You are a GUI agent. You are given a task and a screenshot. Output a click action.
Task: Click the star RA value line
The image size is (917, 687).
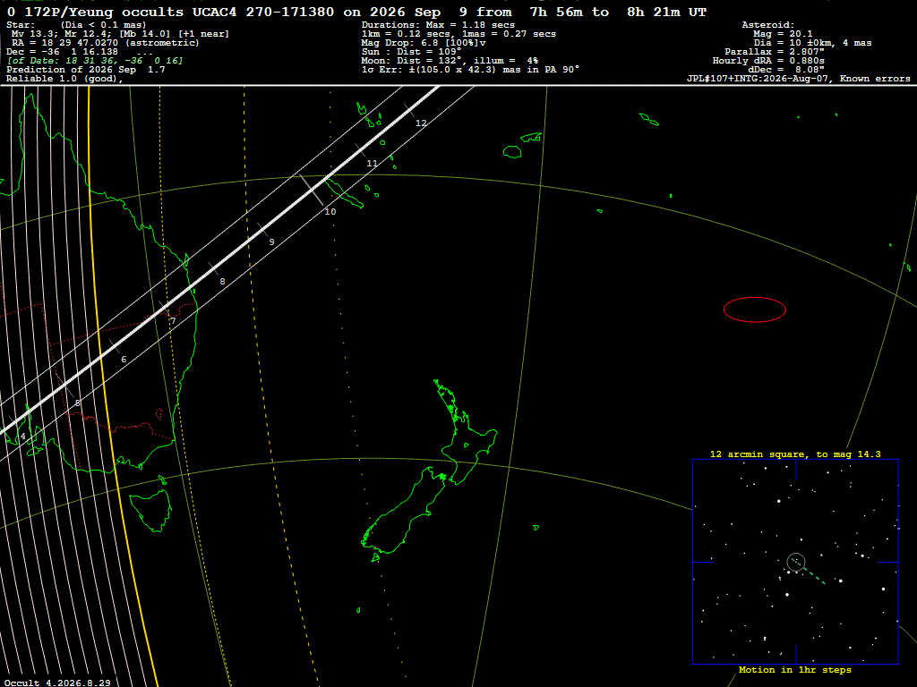tap(106, 43)
